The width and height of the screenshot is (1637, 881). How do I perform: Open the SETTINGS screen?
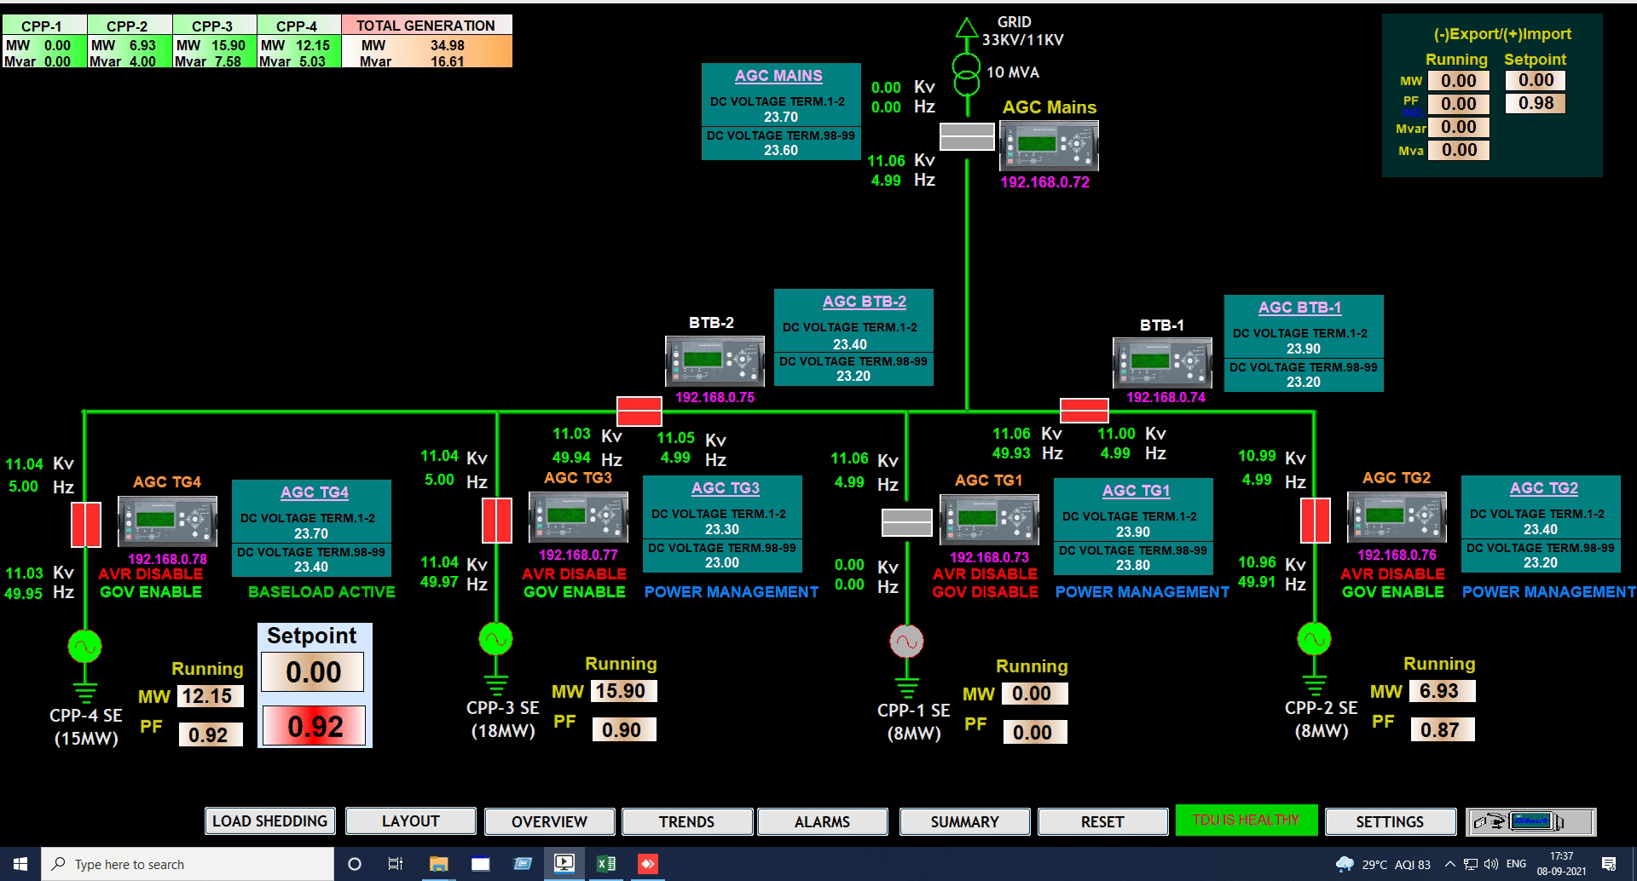pos(1390,822)
